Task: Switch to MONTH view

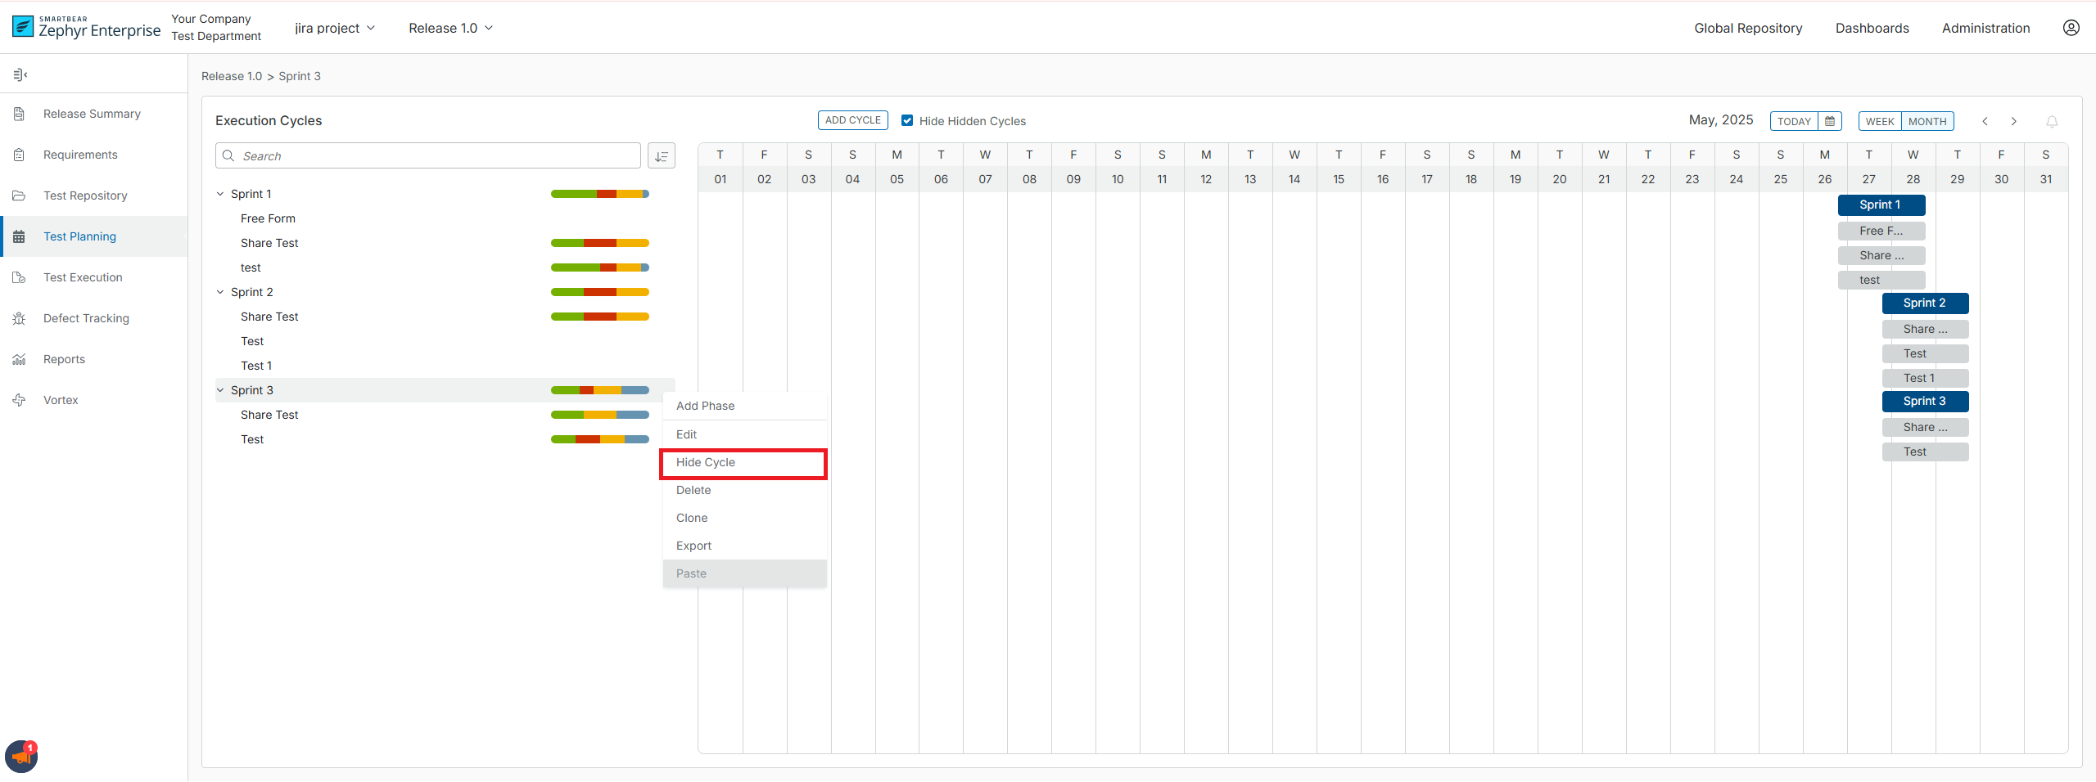Action: 1928,120
